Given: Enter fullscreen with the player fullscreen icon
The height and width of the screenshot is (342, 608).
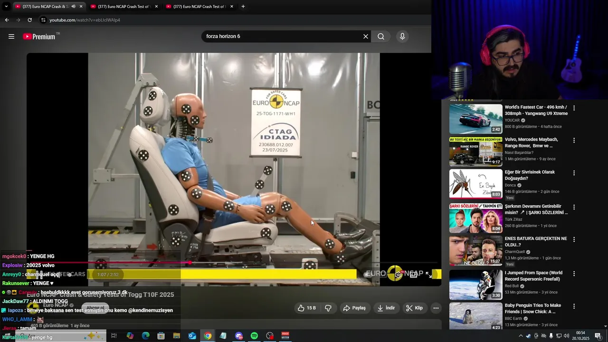Looking at the screenshot, I should point(428,275).
